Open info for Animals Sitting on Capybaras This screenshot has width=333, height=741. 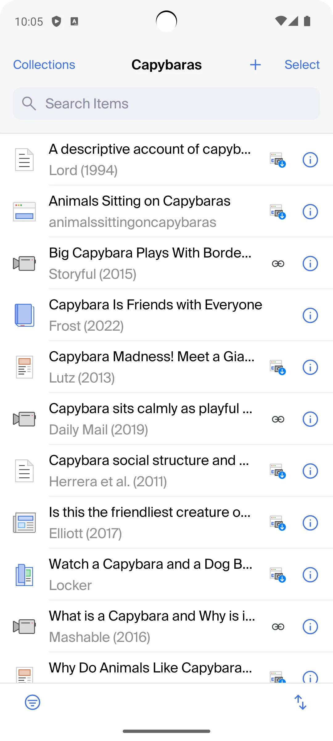(x=310, y=212)
